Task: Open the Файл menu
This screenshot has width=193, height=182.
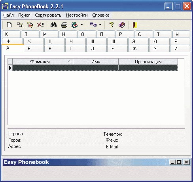Action: (x=8, y=15)
